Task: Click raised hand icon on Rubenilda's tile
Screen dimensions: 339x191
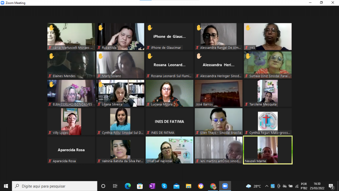Action: tap(101, 28)
